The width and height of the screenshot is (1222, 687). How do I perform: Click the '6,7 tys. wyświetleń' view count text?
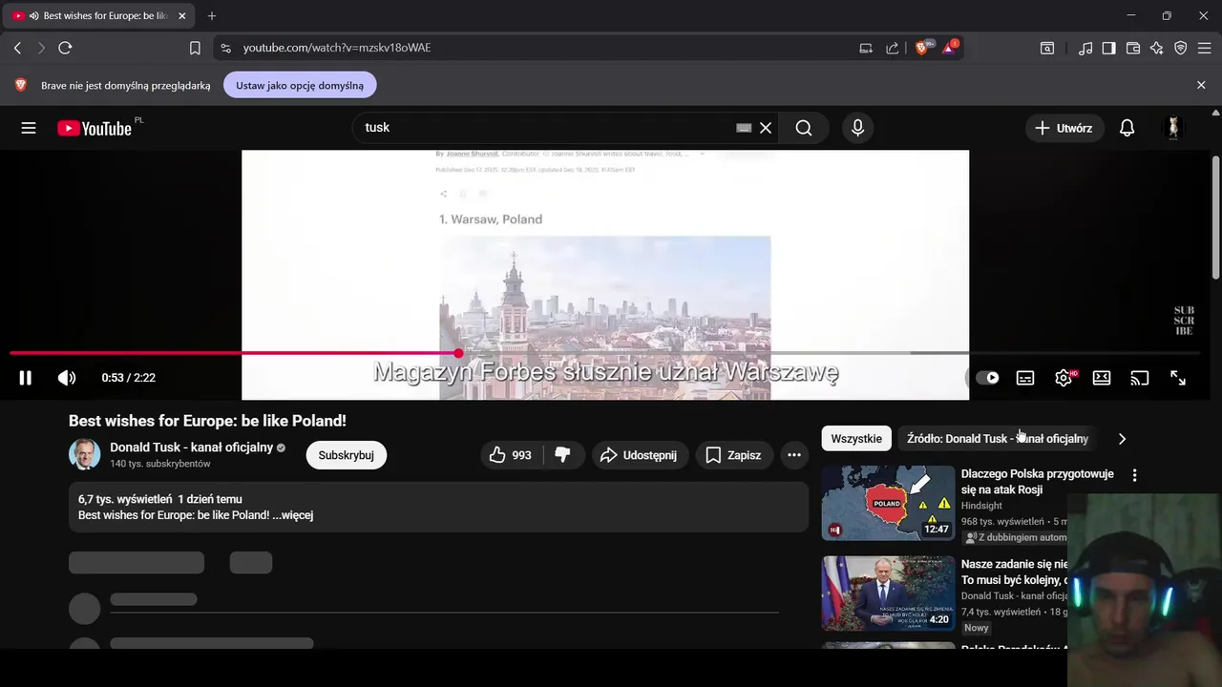tap(125, 499)
